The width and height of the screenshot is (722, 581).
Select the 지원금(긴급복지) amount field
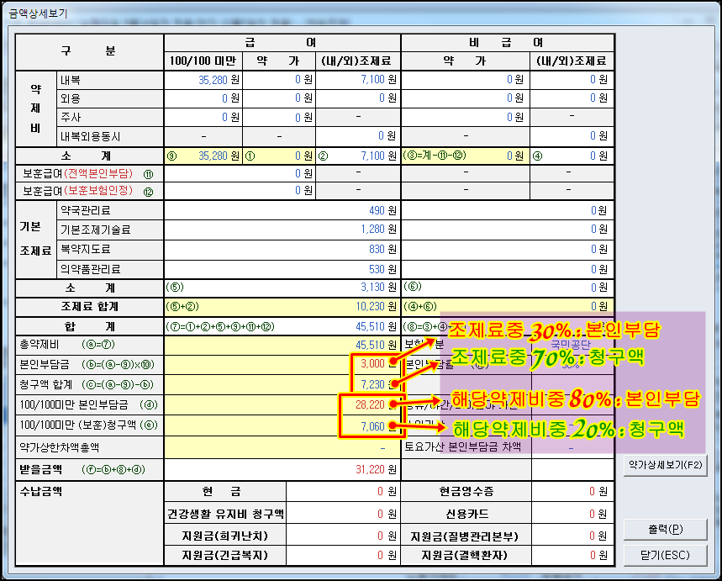coord(343,556)
